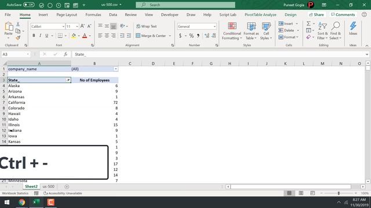Open Format as Table
Image resolution: width=371 pixels, height=208 pixels.
pyautogui.click(x=251, y=31)
